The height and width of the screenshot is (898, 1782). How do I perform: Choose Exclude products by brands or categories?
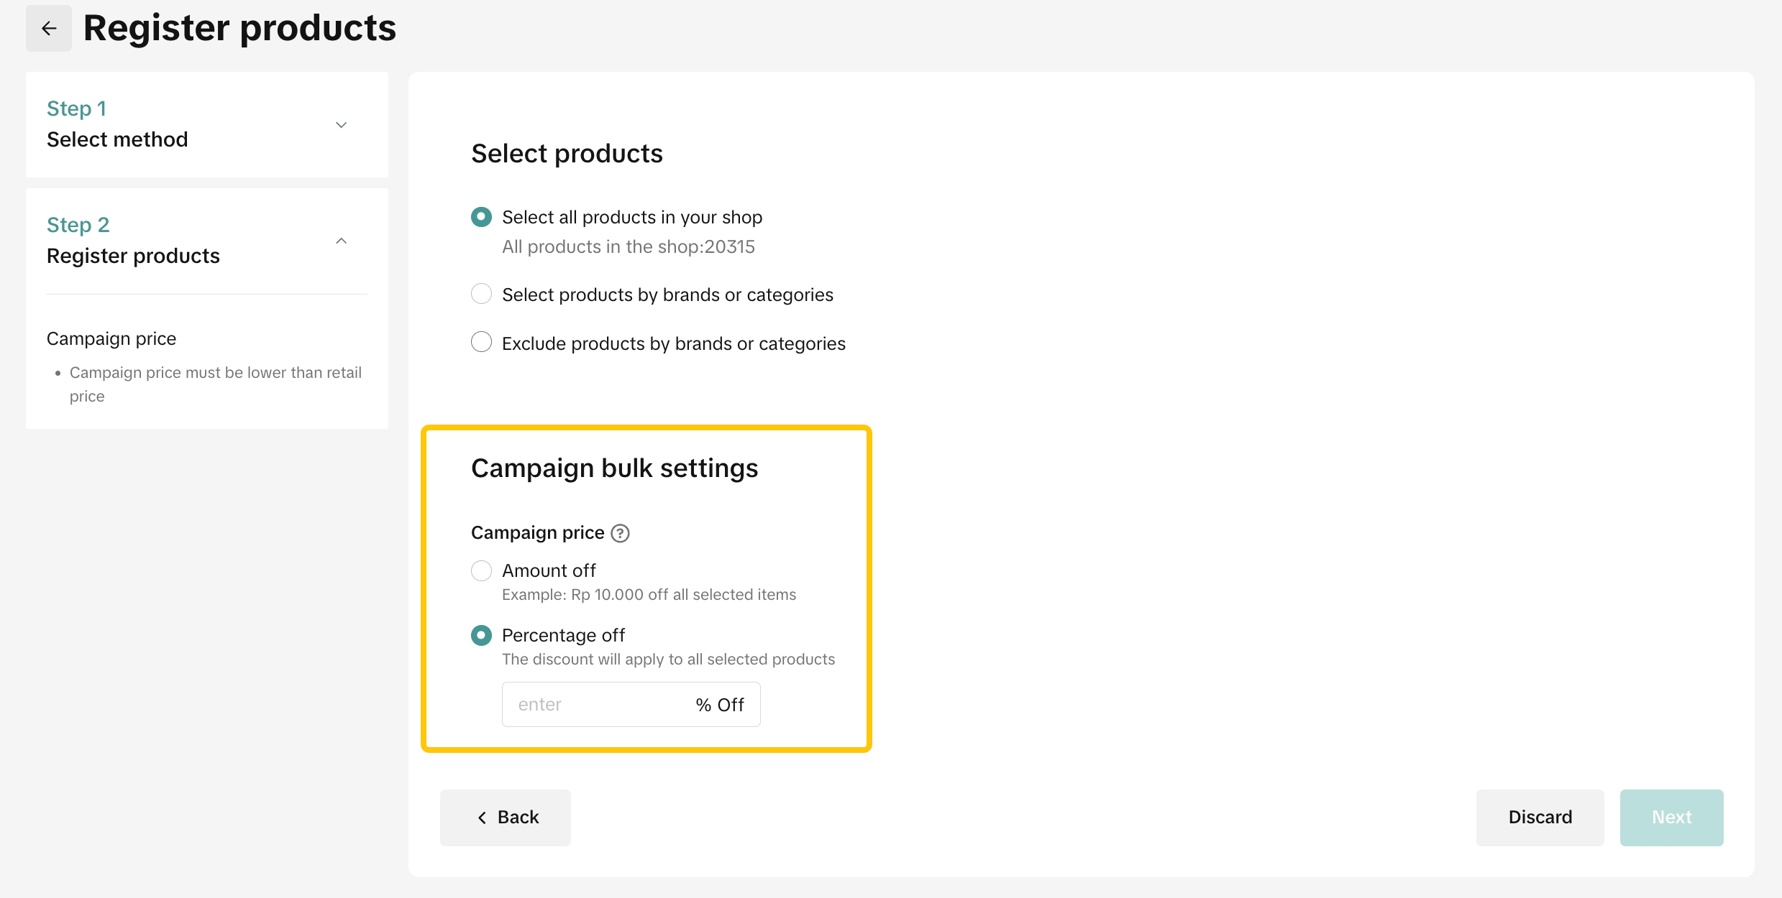pos(481,342)
